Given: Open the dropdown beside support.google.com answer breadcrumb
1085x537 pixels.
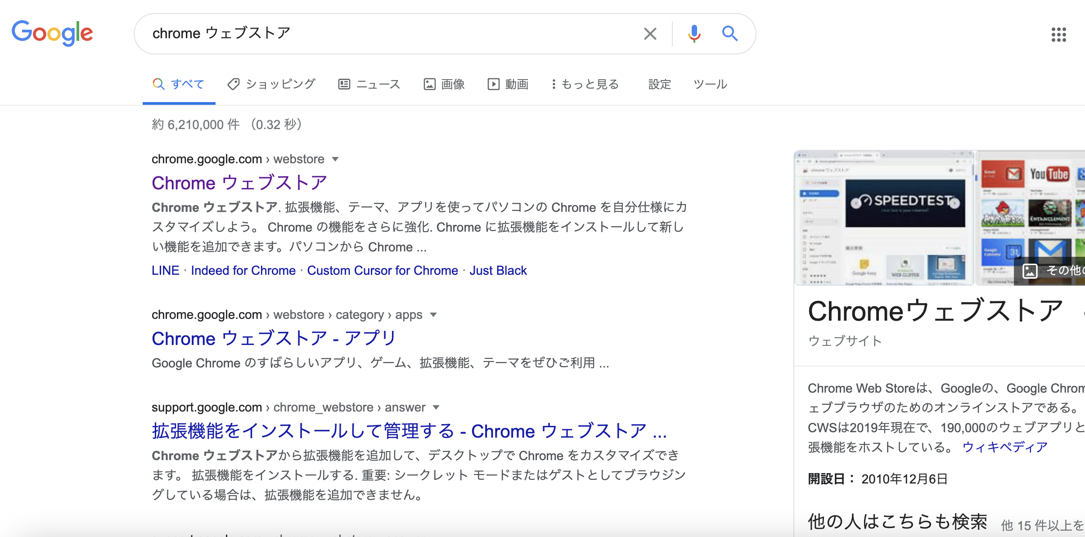Looking at the screenshot, I should click(x=436, y=407).
